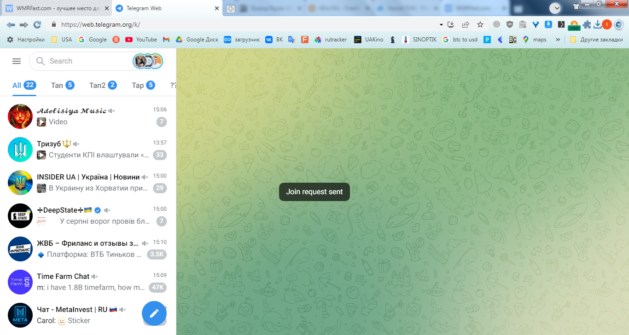Open the SINOPTIK bookmark
This screenshot has height=335, width=629.
click(420, 40)
